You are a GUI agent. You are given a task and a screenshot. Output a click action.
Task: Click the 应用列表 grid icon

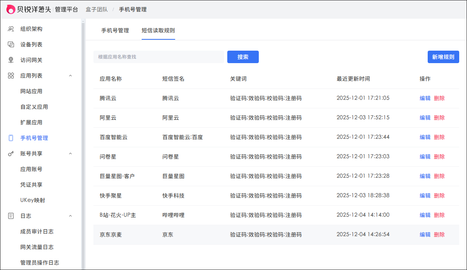coord(11,76)
